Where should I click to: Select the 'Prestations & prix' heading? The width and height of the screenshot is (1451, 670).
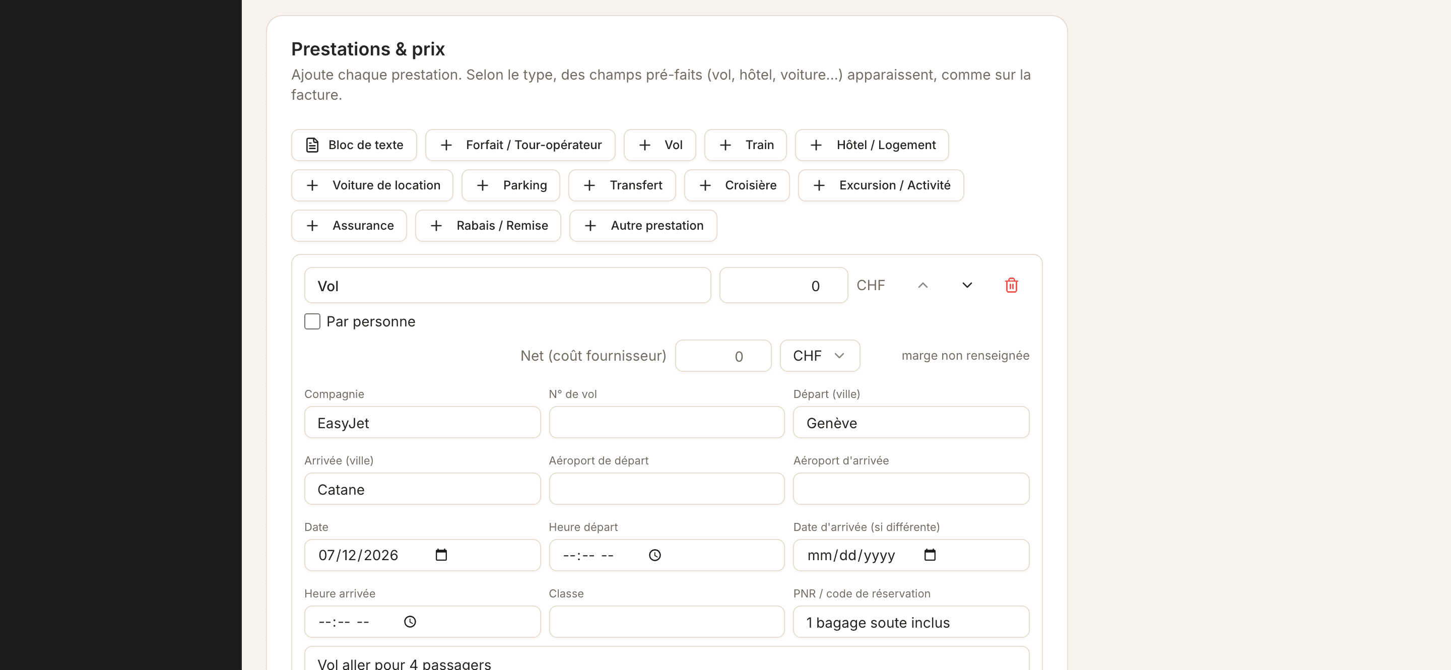(x=368, y=49)
